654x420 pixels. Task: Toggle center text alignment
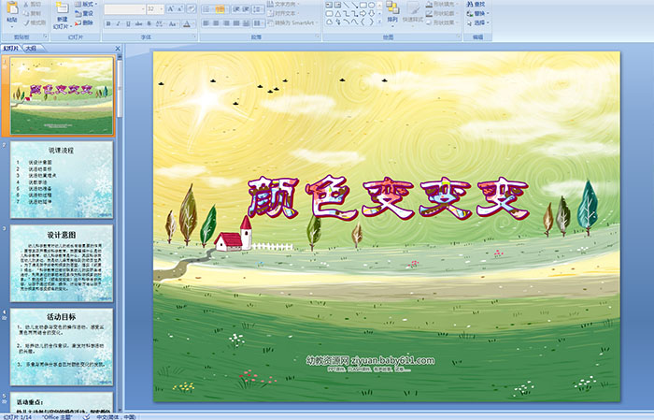tap(216, 23)
